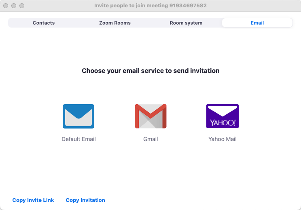301x210 pixels.
Task: Select the Gmail envelope icon
Action: (150, 116)
